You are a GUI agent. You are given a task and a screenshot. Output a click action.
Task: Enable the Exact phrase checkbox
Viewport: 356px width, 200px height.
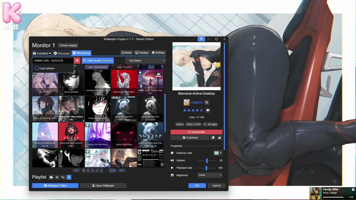click(37, 68)
